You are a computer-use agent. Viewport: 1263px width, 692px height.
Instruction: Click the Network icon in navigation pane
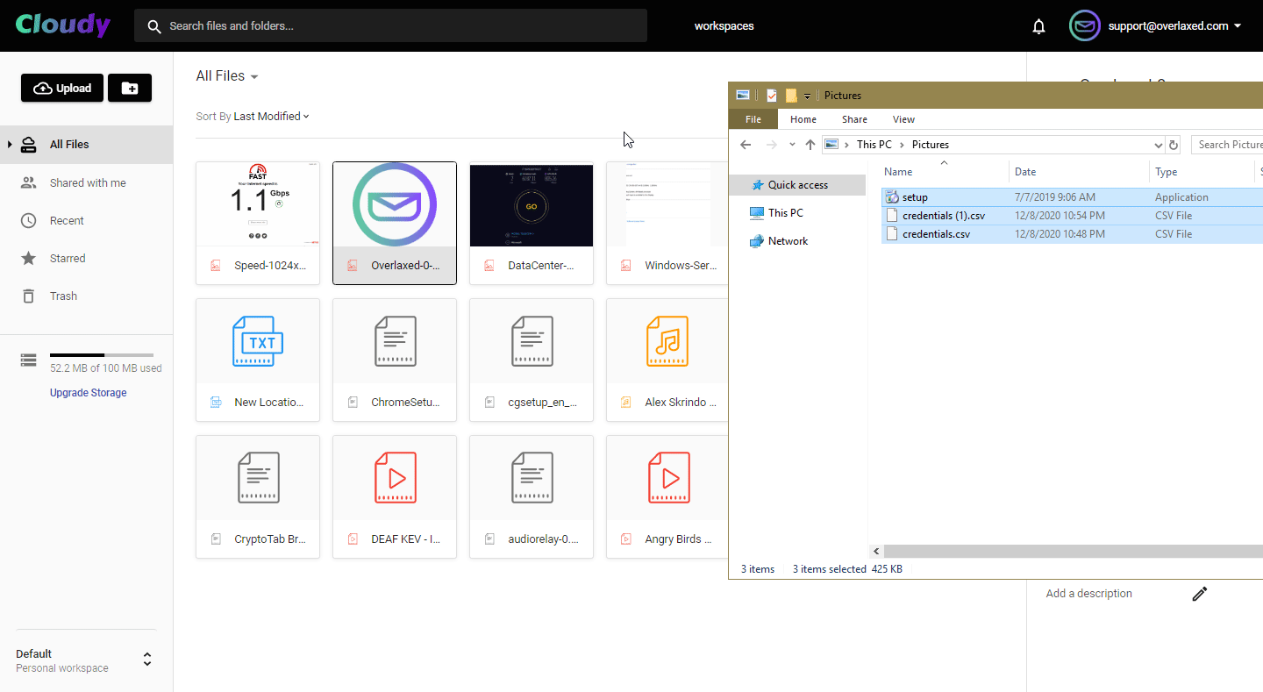pos(757,241)
